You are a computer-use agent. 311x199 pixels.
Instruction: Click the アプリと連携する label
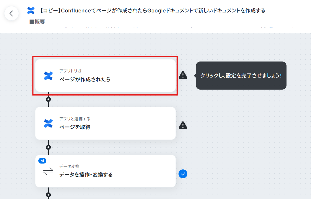[75, 119]
